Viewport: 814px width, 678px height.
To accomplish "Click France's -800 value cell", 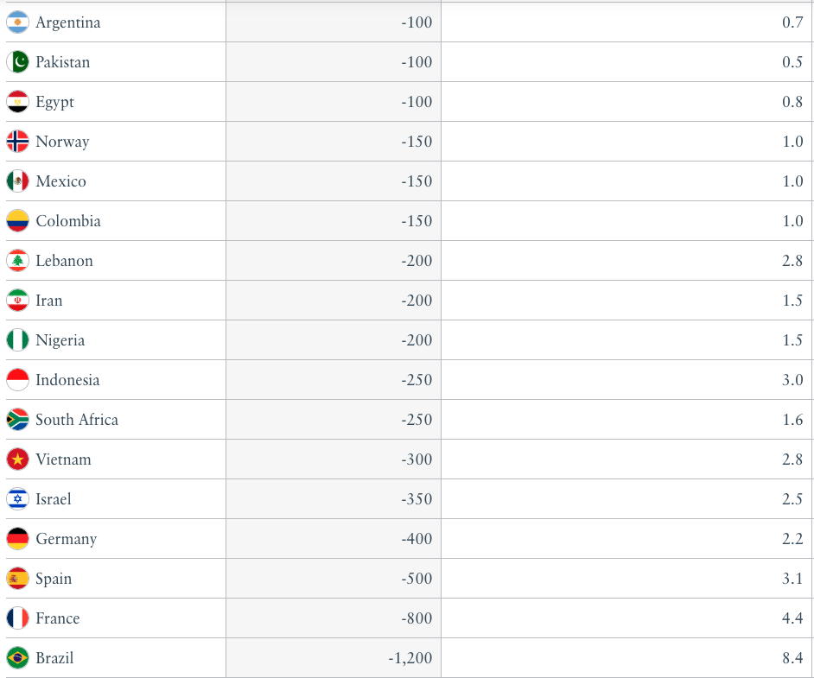I will tap(334, 618).
